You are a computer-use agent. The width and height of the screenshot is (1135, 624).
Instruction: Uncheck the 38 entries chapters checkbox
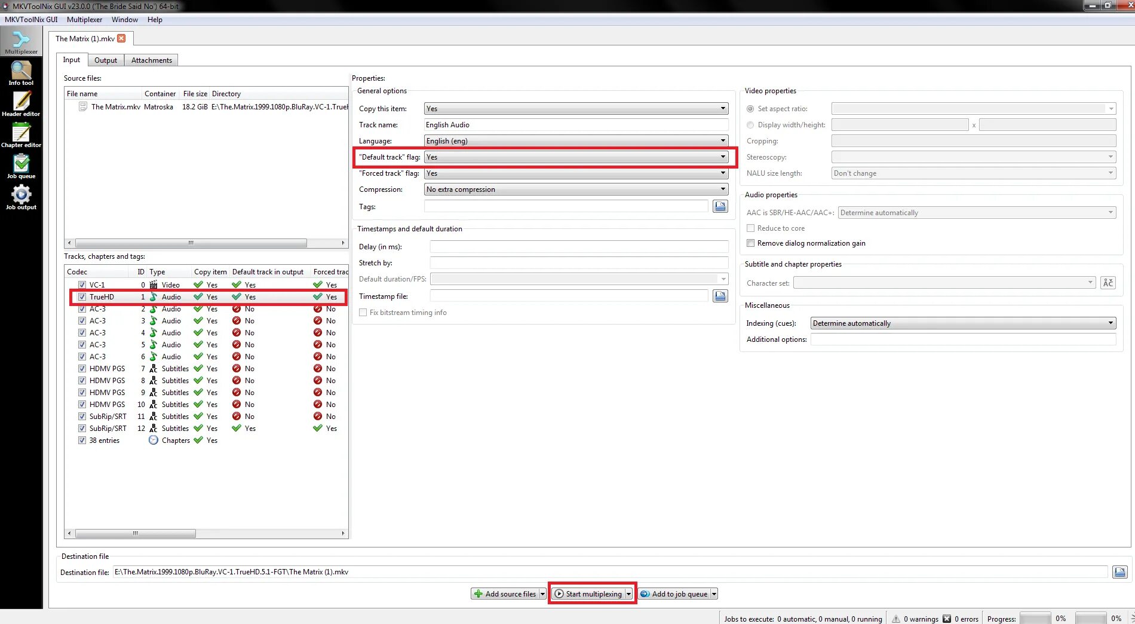[x=82, y=440]
